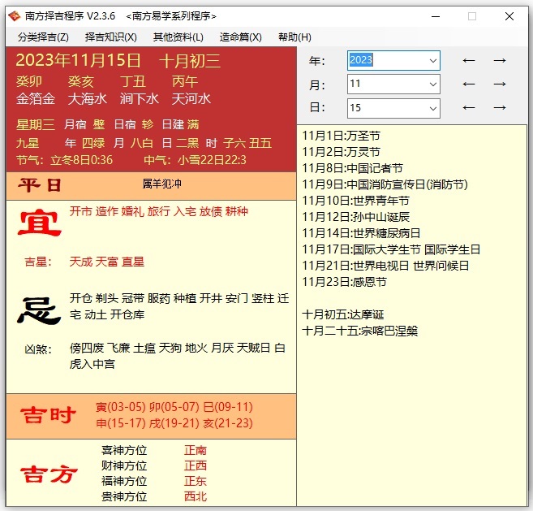The image size is (533, 511).
Task: Click the 吉时 lucky hours label
Action: pos(47,416)
